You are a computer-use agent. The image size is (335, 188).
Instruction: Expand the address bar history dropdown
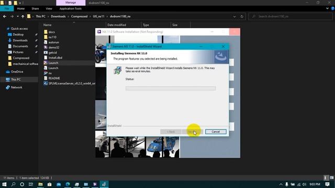pos(234,16)
